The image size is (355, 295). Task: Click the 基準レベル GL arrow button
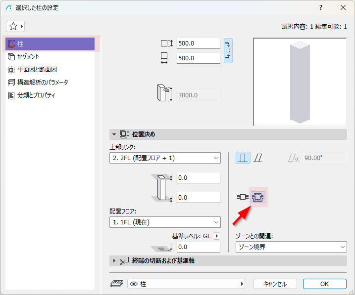(x=217, y=236)
